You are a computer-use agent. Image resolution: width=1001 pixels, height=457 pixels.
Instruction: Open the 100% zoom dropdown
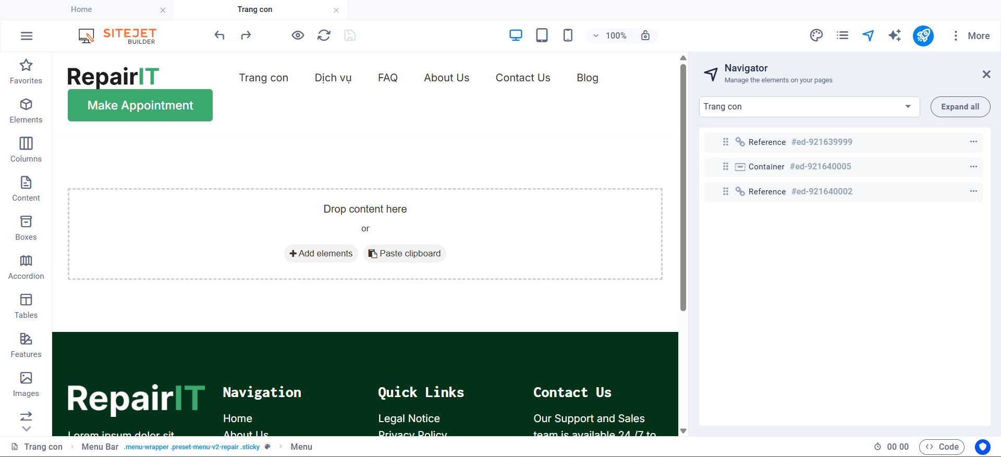609,35
